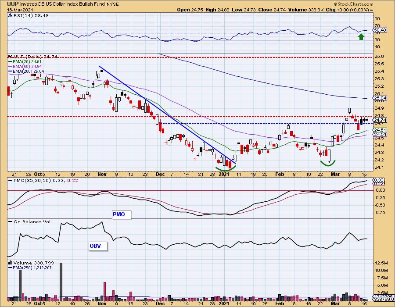This screenshot has height=307, width=395.
Task: Click the StockCharts.com watermark link
Action: tap(353, 4)
